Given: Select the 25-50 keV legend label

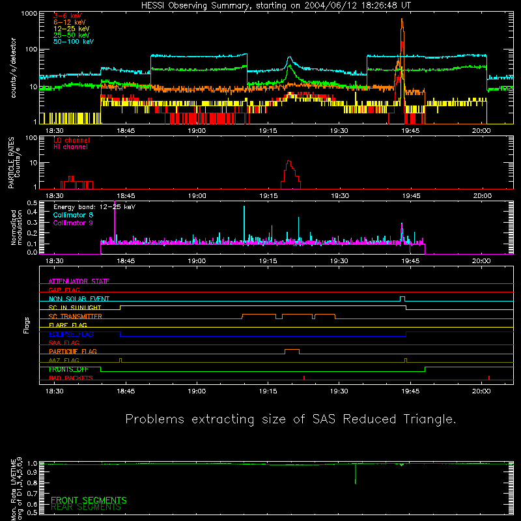Looking at the screenshot, I should coord(72,35).
